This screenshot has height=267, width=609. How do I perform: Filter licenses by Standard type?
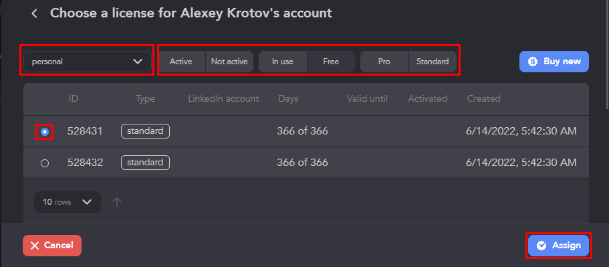coord(433,62)
